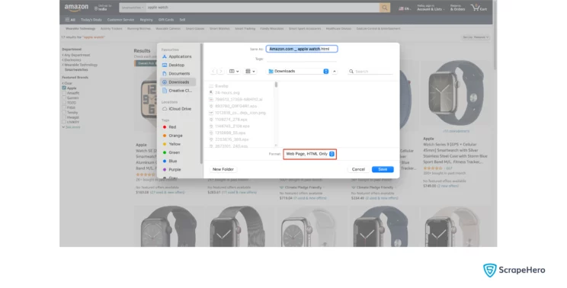Viewport: 567px width, 288px height.
Task: Open Sell in the Amazon nav
Action: pyautogui.click(x=182, y=20)
